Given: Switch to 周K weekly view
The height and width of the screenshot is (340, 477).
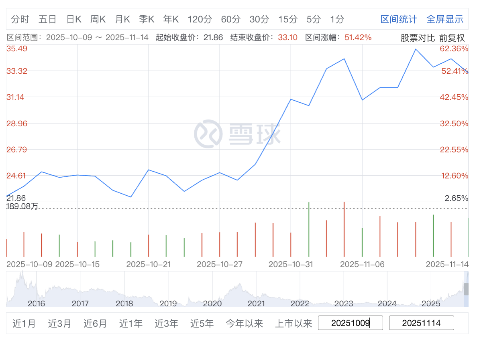Looking at the screenshot, I should click(98, 19).
